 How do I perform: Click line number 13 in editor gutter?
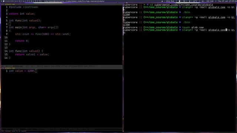coord(6,48)
